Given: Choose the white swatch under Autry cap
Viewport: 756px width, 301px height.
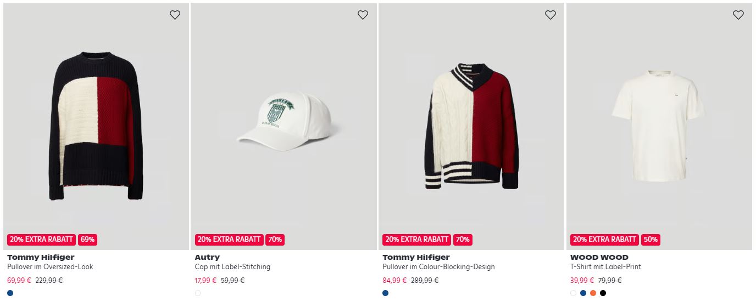Looking at the screenshot, I should pos(198,293).
